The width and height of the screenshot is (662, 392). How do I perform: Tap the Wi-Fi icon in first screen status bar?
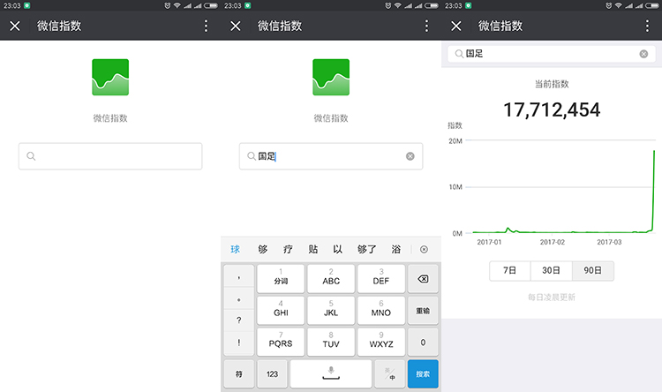[177, 5]
